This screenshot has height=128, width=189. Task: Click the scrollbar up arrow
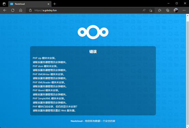pos(188,15)
